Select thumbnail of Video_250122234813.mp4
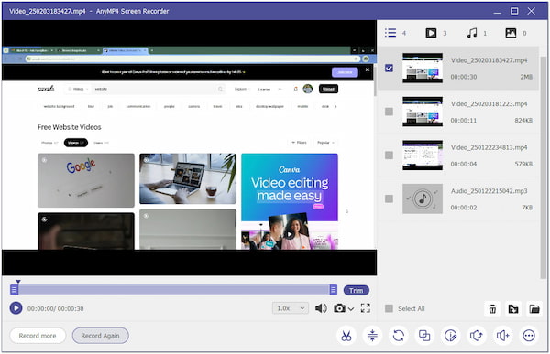550x354 pixels. click(423, 156)
